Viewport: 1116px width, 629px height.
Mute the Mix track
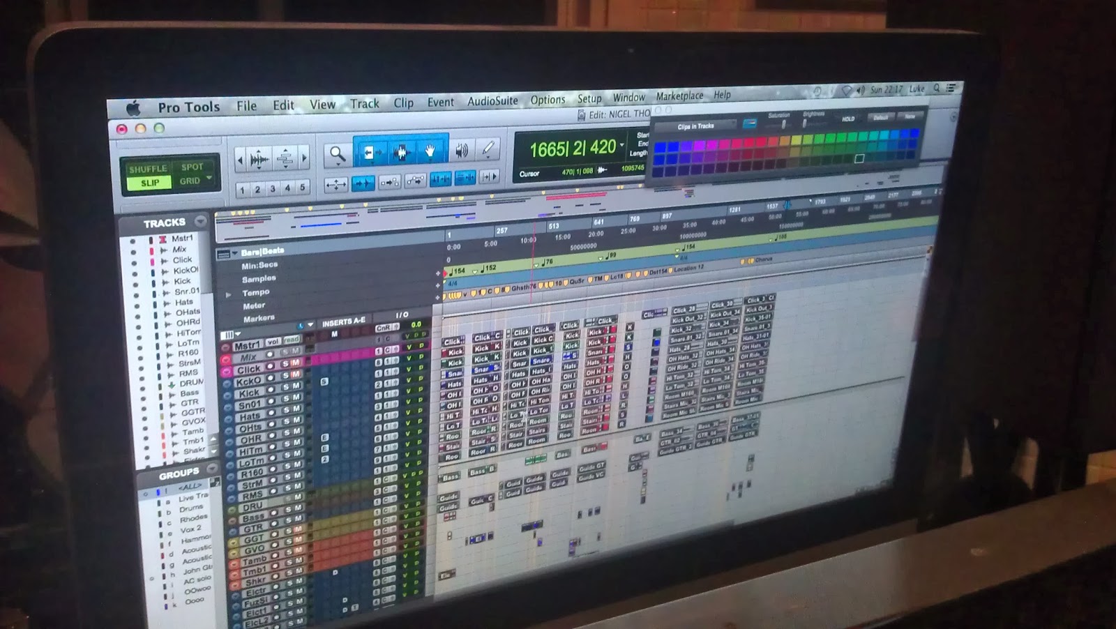click(295, 352)
